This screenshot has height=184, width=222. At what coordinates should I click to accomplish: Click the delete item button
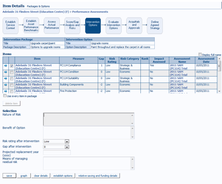pyautogui.click(x=12, y=103)
